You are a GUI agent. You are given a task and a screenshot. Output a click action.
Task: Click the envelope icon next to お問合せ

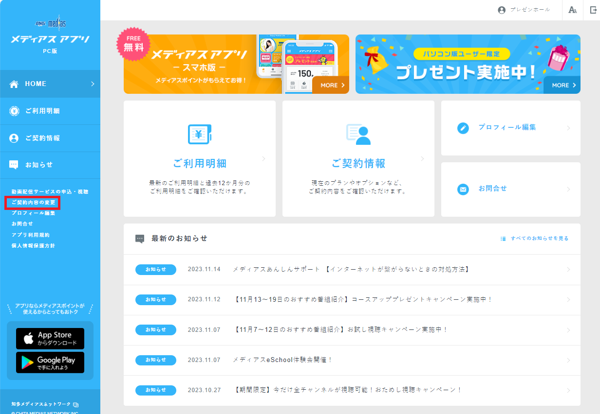[463, 190]
